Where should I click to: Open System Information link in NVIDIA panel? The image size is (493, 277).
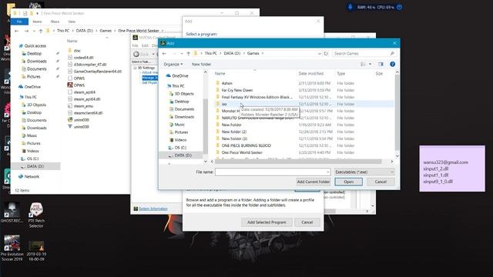[x=153, y=209]
